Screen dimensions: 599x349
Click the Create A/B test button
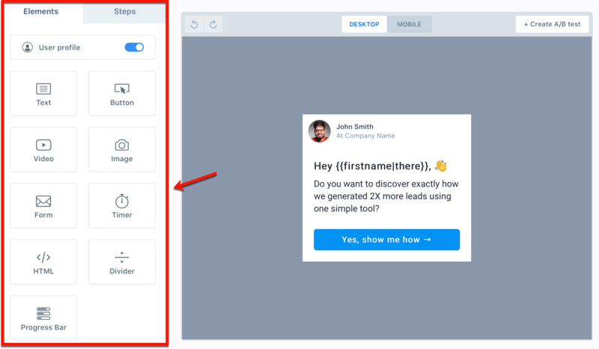click(552, 25)
